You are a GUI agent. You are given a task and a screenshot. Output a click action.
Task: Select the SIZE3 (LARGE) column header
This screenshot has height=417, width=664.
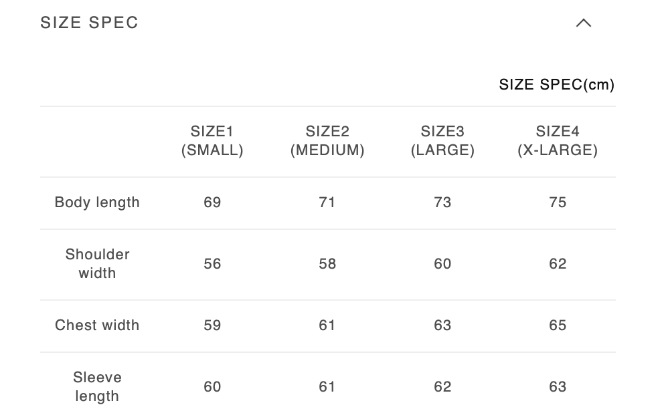tap(442, 141)
